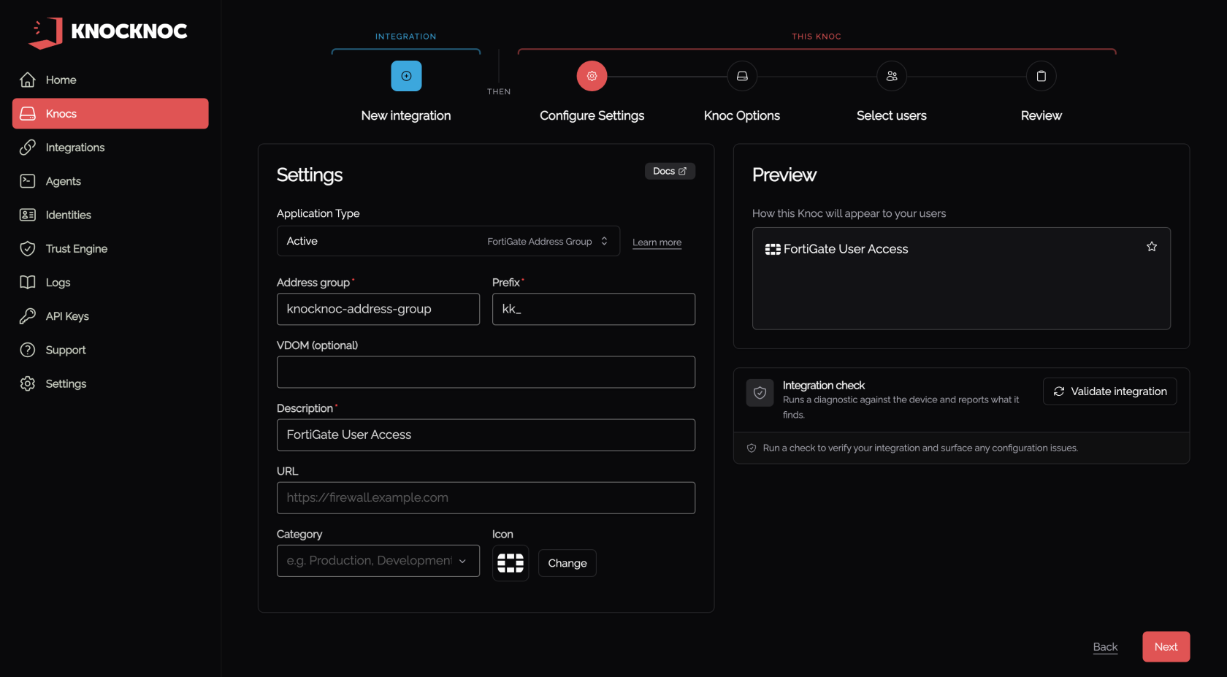Focus the URL input field
The height and width of the screenshot is (677, 1227).
click(486, 497)
